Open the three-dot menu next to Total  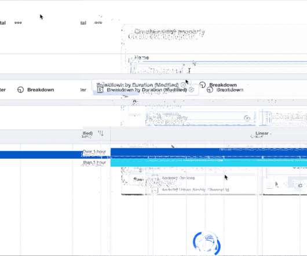[x=18, y=23]
